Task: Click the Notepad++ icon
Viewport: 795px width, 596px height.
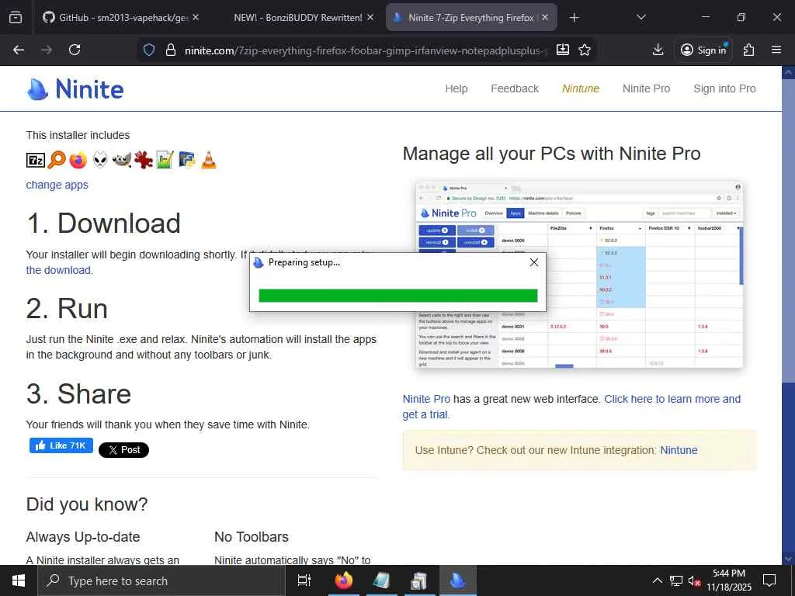Action: click(x=165, y=160)
